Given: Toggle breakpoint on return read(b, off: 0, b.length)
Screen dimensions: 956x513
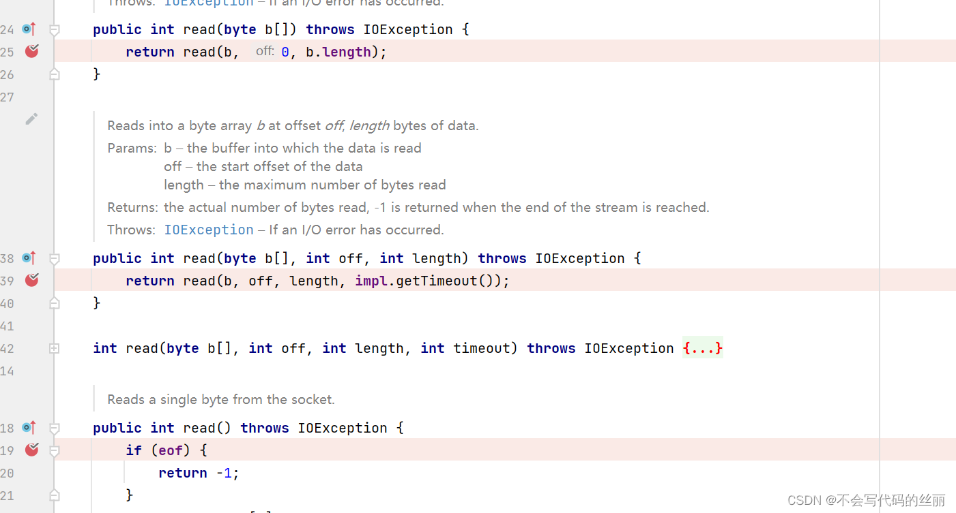Looking at the screenshot, I should pyautogui.click(x=31, y=51).
